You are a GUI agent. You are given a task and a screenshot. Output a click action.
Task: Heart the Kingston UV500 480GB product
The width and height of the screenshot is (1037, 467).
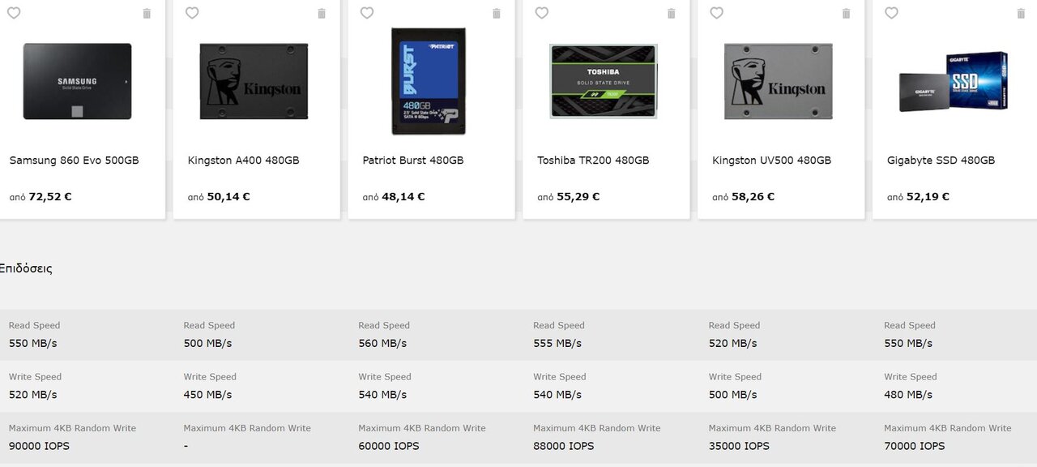coord(717,13)
